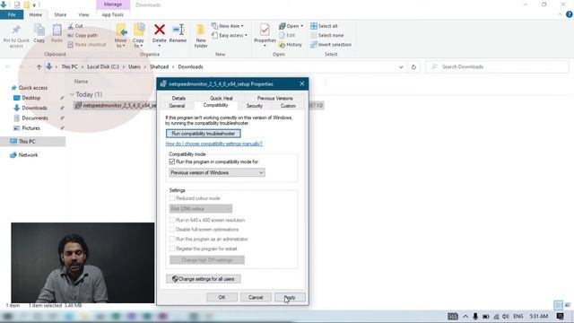Show hidden tray icons chevron
This screenshot has width=574, height=323.
point(465,316)
